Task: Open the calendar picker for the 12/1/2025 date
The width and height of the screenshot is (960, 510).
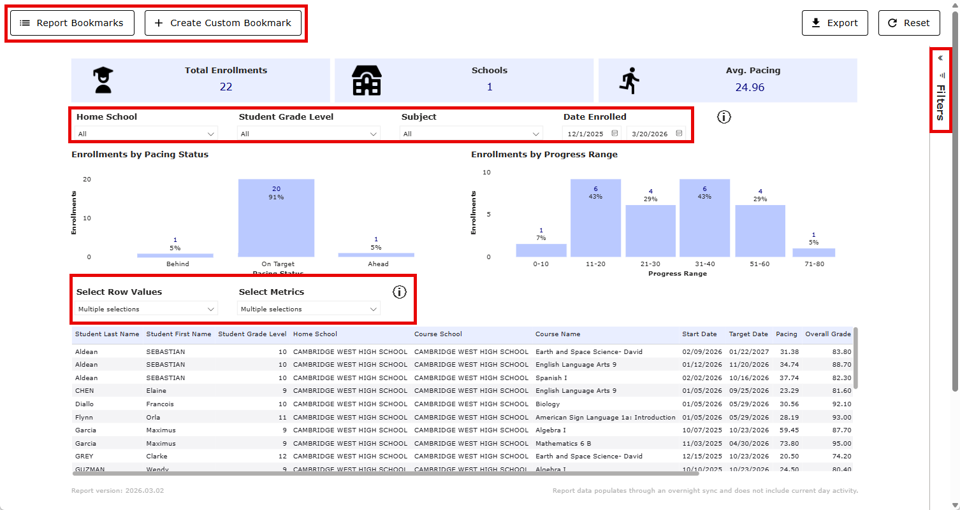Action: pyautogui.click(x=614, y=133)
